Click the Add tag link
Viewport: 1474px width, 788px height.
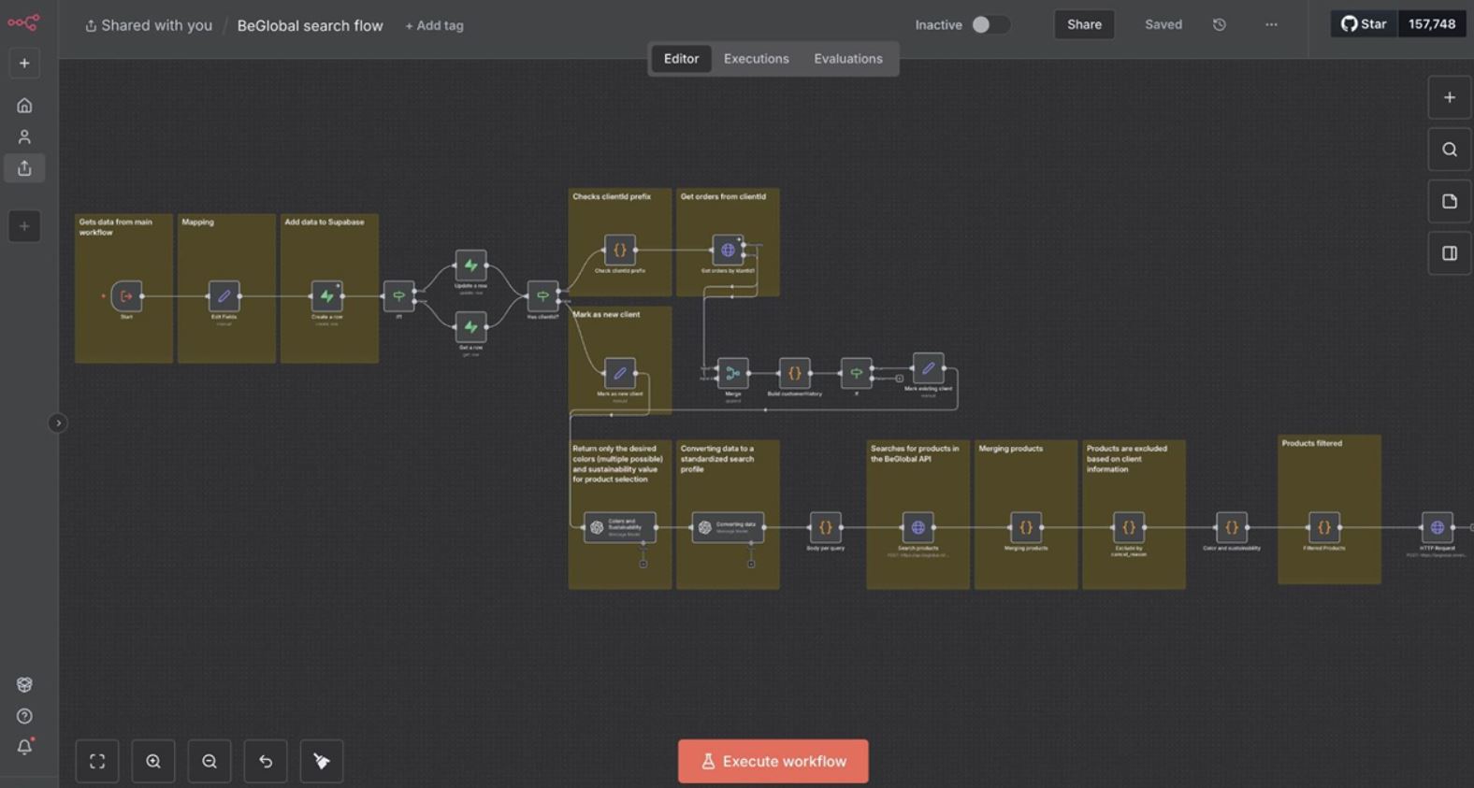[x=434, y=26]
